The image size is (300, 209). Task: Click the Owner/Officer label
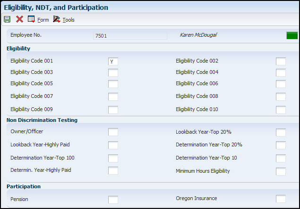27,131
